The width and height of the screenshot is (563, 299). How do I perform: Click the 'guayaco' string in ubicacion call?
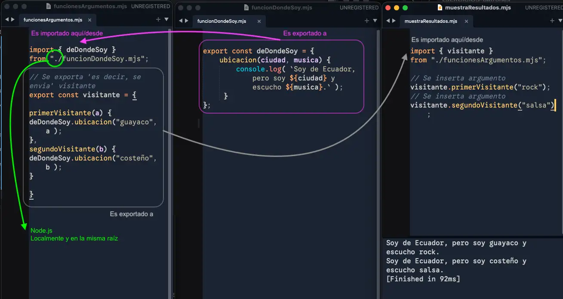pyautogui.click(x=135, y=122)
